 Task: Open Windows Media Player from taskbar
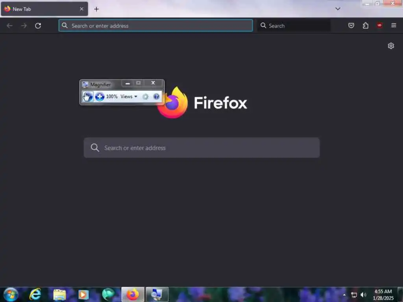[x=83, y=295]
